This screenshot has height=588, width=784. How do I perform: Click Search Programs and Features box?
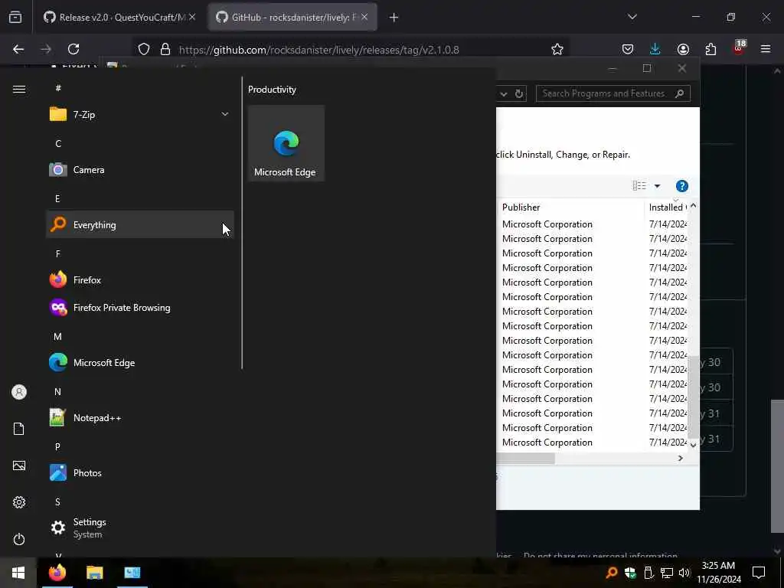tap(613, 93)
